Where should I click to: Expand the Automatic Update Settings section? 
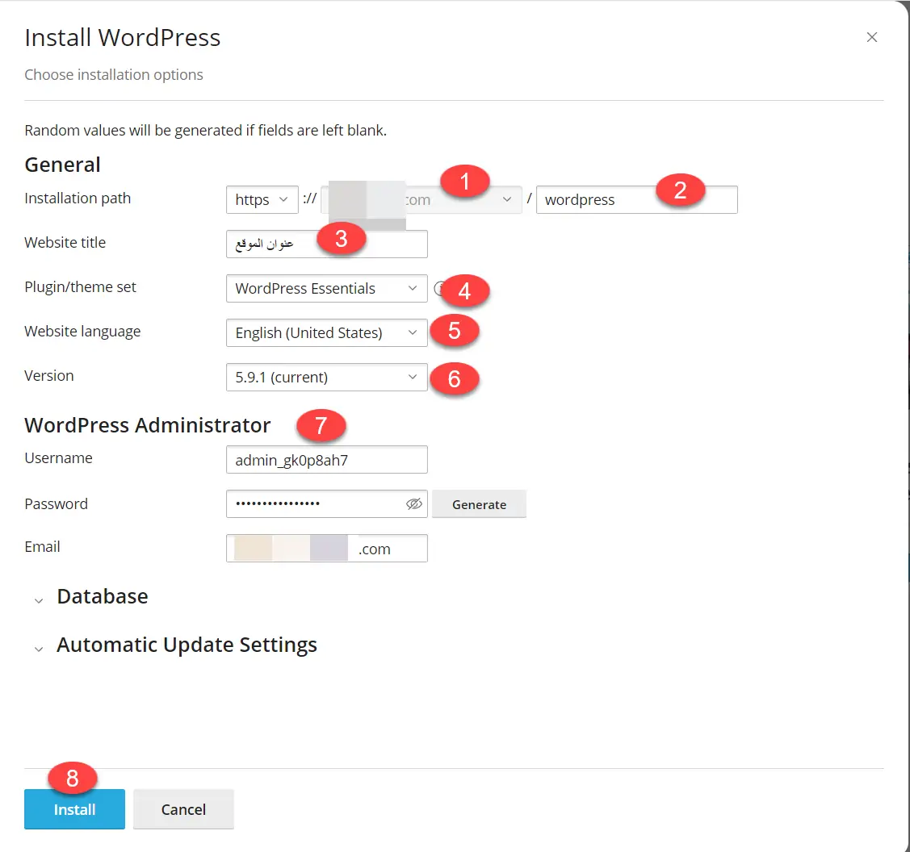175,645
